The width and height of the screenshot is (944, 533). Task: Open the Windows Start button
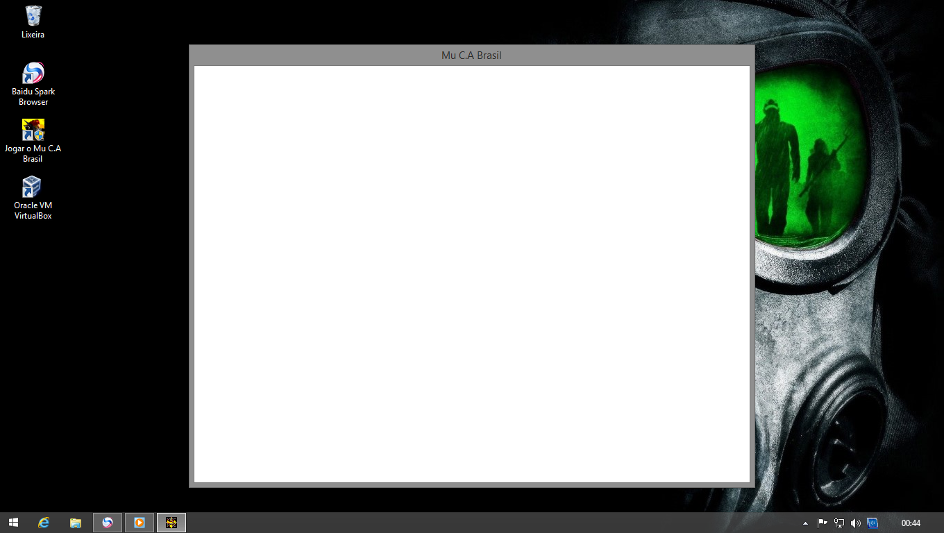(x=13, y=523)
